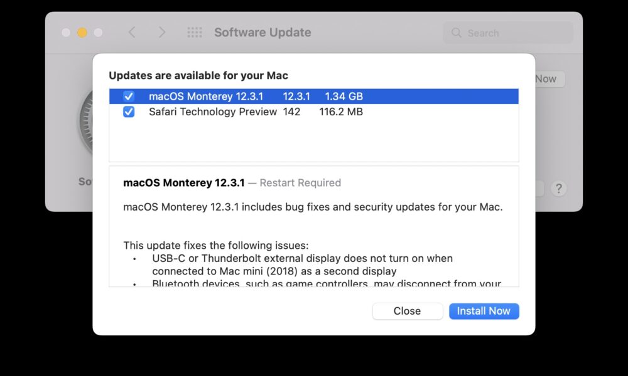This screenshot has height=376, width=628.
Task: Click the yellow minimize window button
Action: coord(82,33)
